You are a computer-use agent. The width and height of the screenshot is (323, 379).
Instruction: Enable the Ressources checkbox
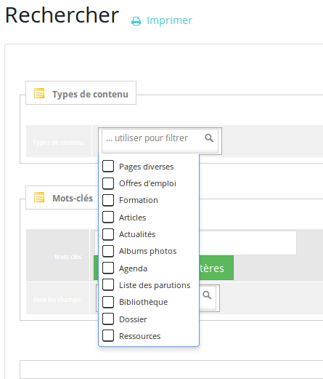click(x=108, y=336)
